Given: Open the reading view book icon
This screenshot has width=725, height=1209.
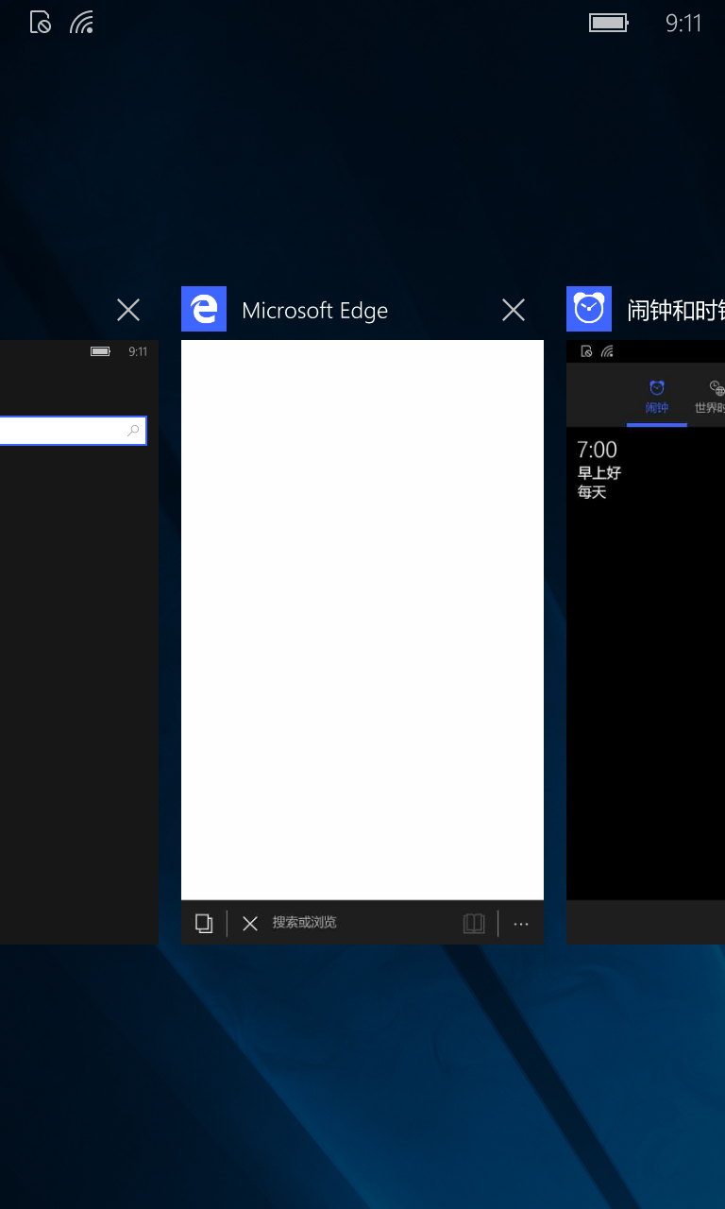Looking at the screenshot, I should [474, 923].
